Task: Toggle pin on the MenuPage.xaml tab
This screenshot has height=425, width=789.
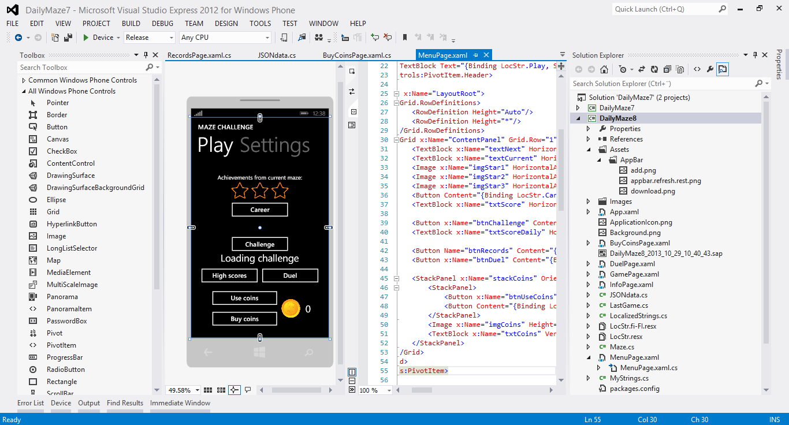Action: click(475, 55)
